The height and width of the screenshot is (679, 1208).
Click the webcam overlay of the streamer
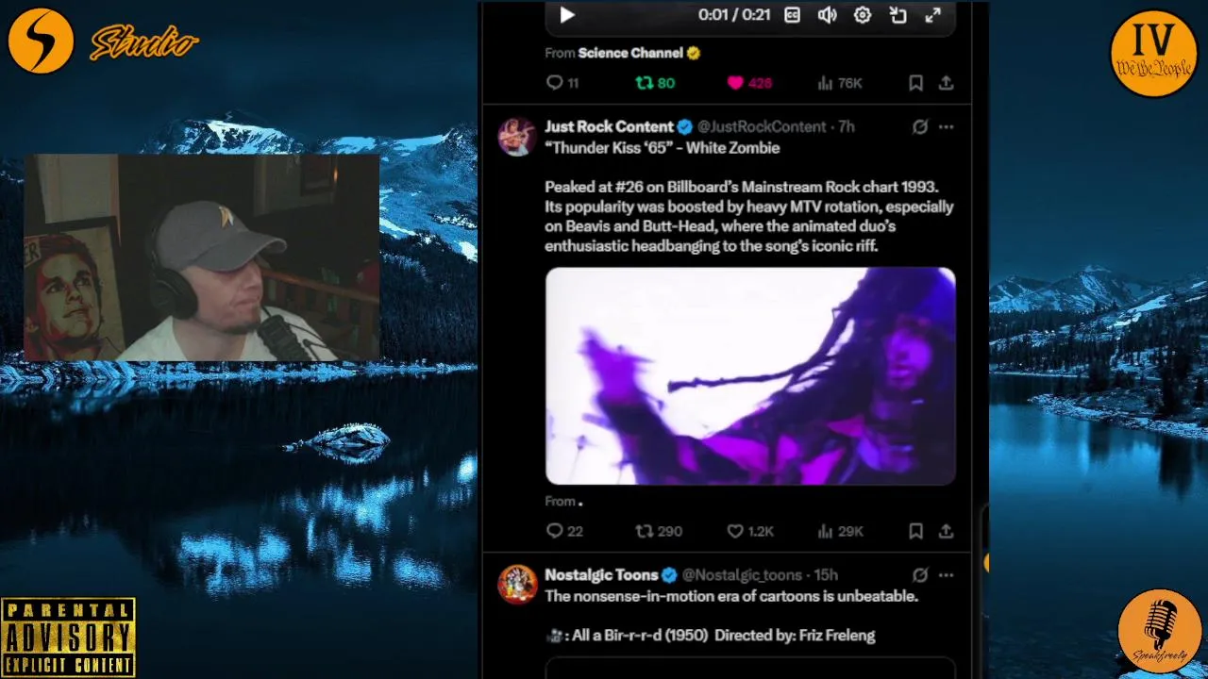click(201, 257)
